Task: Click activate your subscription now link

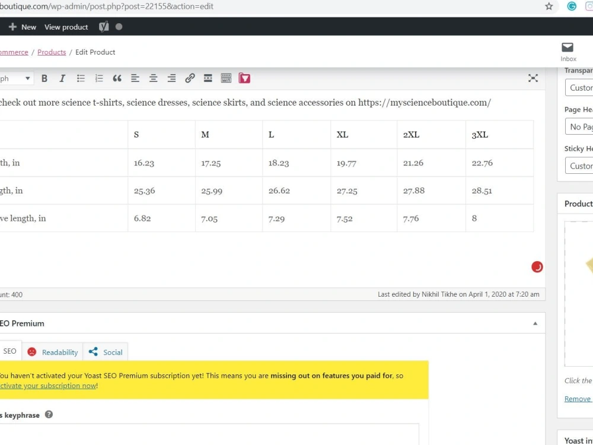Action: click(47, 386)
